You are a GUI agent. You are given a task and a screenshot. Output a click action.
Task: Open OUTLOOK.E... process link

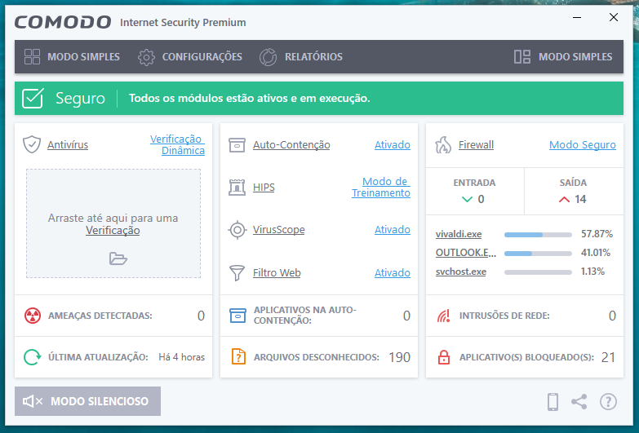pos(466,253)
